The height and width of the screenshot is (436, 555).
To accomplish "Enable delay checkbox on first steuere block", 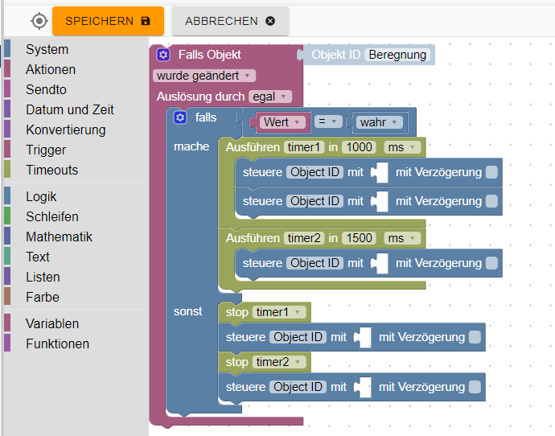I will click(x=491, y=172).
